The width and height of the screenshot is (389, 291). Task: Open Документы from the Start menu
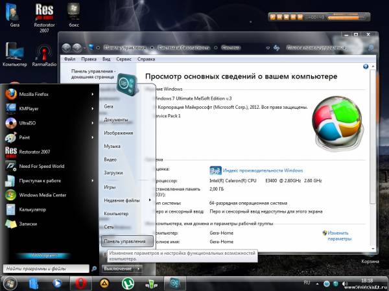(116, 119)
